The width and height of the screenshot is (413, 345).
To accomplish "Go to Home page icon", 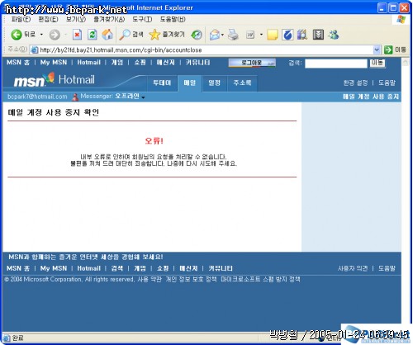I will click(x=107, y=35).
